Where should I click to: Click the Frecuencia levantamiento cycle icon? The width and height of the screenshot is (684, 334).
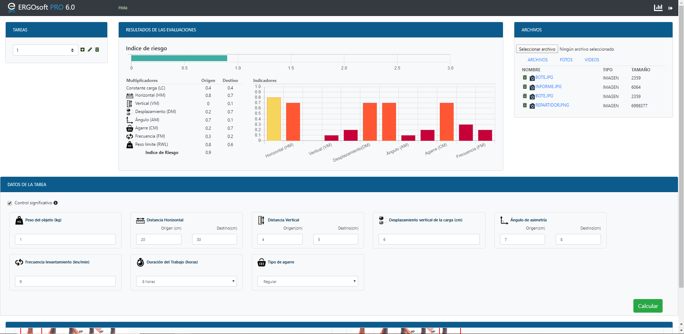[x=19, y=262]
